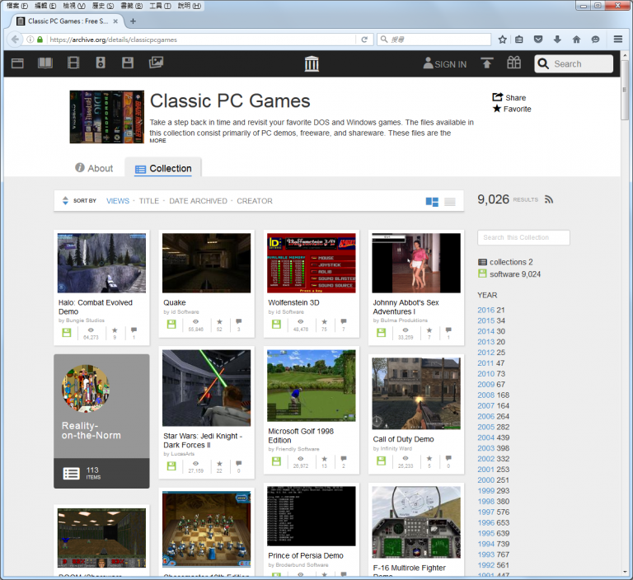
Task: Filter results by year 2008
Action: 486,395
